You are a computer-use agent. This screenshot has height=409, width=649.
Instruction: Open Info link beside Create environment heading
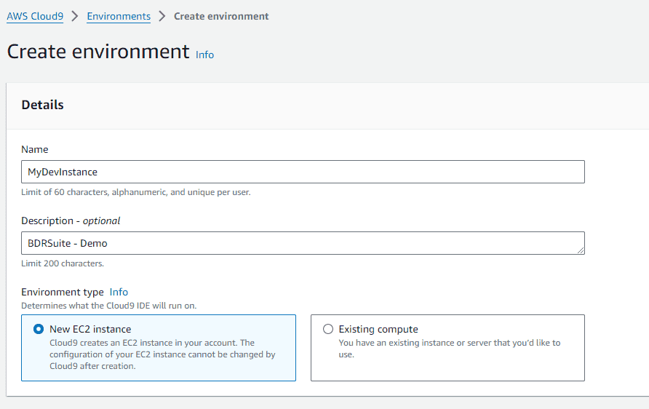click(205, 55)
